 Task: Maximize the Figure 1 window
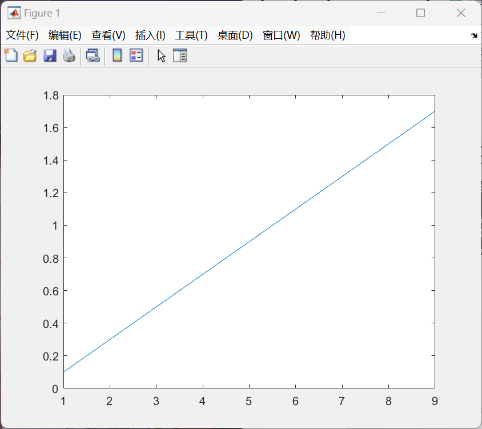[421, 13]
